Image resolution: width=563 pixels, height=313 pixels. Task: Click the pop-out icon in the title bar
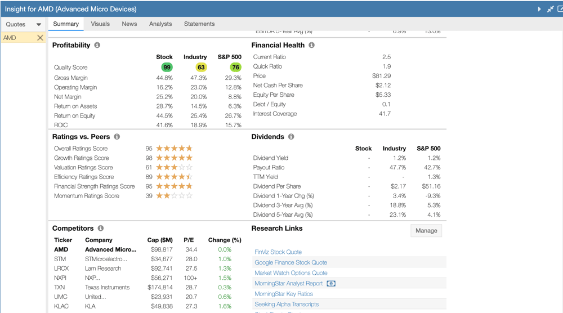coord(560,9)
